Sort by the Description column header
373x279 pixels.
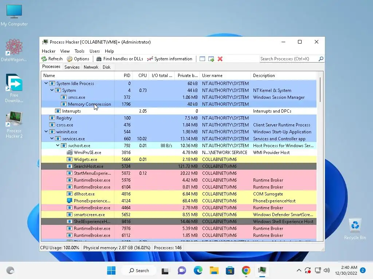click(283, 76)
